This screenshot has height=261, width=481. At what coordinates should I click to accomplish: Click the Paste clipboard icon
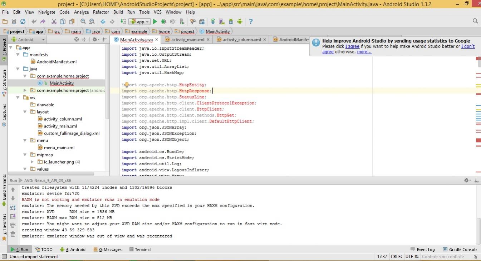(72, 21)
